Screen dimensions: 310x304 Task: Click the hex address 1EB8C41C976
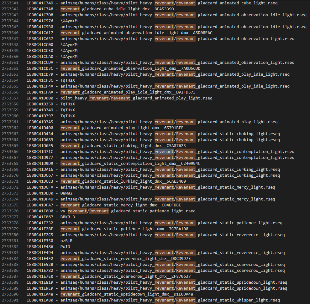click(40, 21)
